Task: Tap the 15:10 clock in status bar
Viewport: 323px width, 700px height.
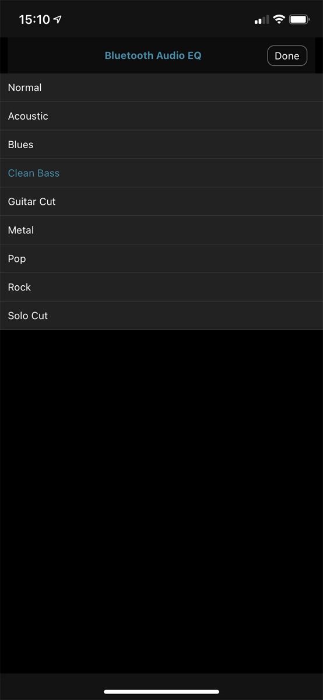Action: [34, 19]
